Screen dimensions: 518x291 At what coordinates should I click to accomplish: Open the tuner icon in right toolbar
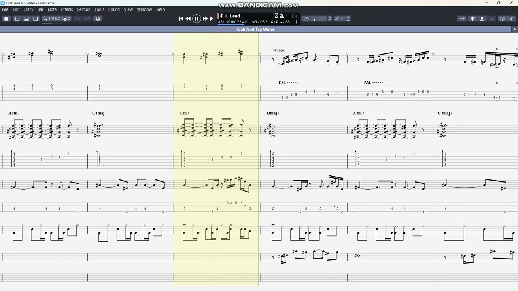click(472, 19)
